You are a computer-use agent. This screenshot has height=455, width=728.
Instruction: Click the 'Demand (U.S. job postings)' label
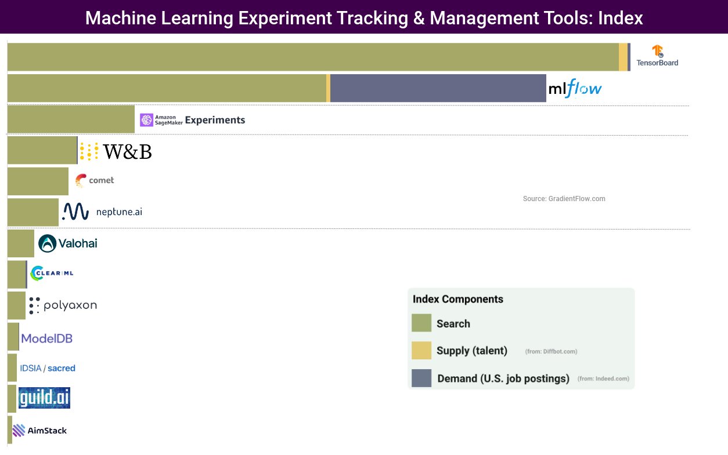[503, 378]
